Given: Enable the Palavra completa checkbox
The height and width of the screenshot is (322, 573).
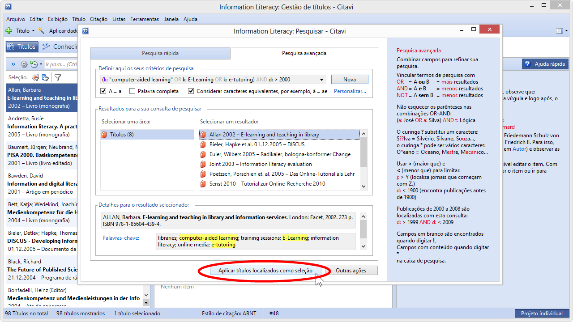Looking at the screenshot, I should tap(132, 91).
